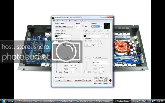Open right channel Wave Function dropdown

(x=92, y=36)
